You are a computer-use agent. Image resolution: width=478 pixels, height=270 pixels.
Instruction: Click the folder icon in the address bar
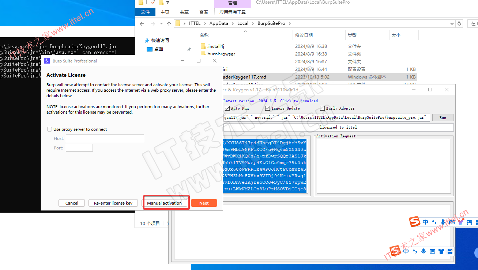coord(178,23)
